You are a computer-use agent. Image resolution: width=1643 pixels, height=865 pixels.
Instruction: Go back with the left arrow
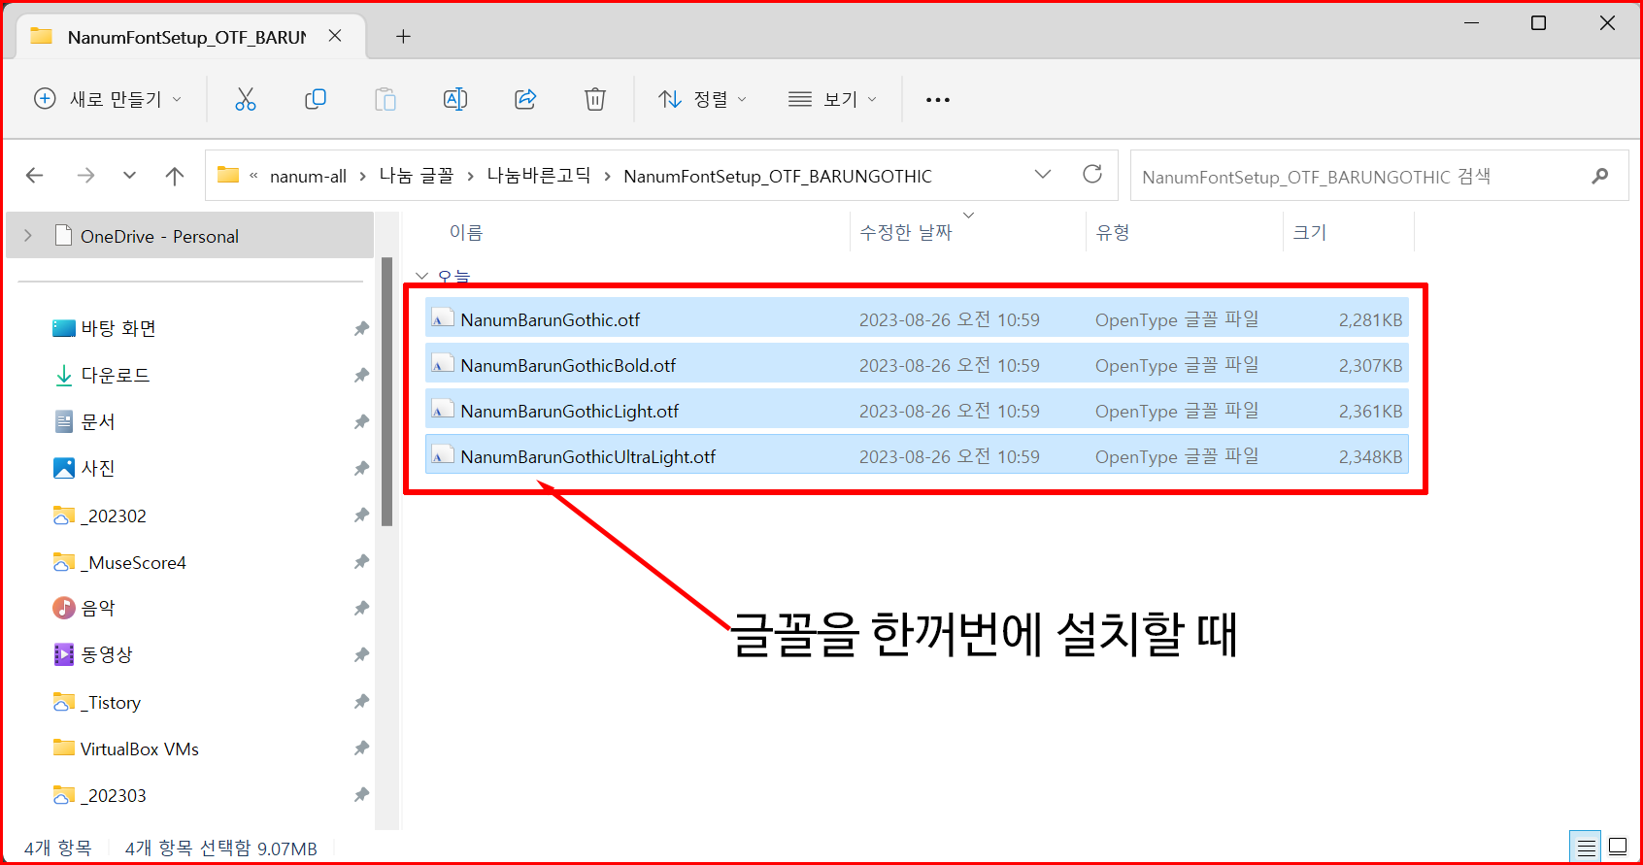[35, 176]
